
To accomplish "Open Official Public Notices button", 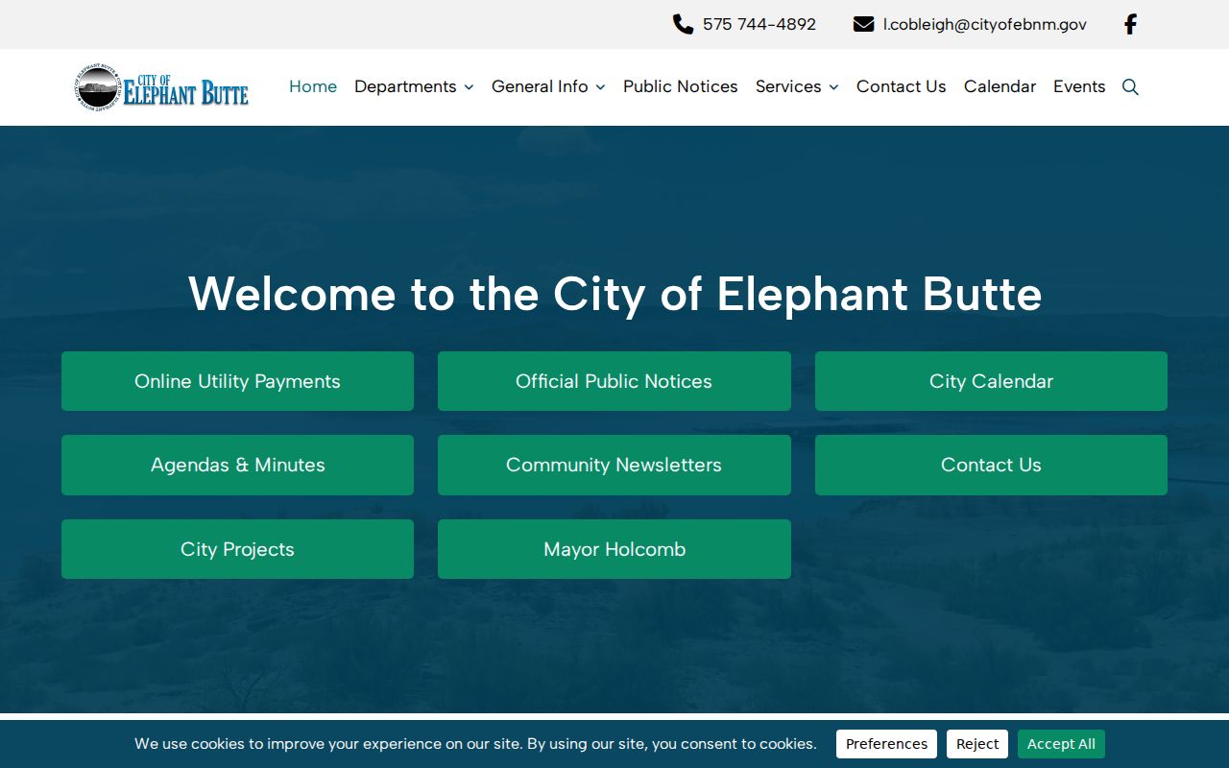I will point(614,381).
